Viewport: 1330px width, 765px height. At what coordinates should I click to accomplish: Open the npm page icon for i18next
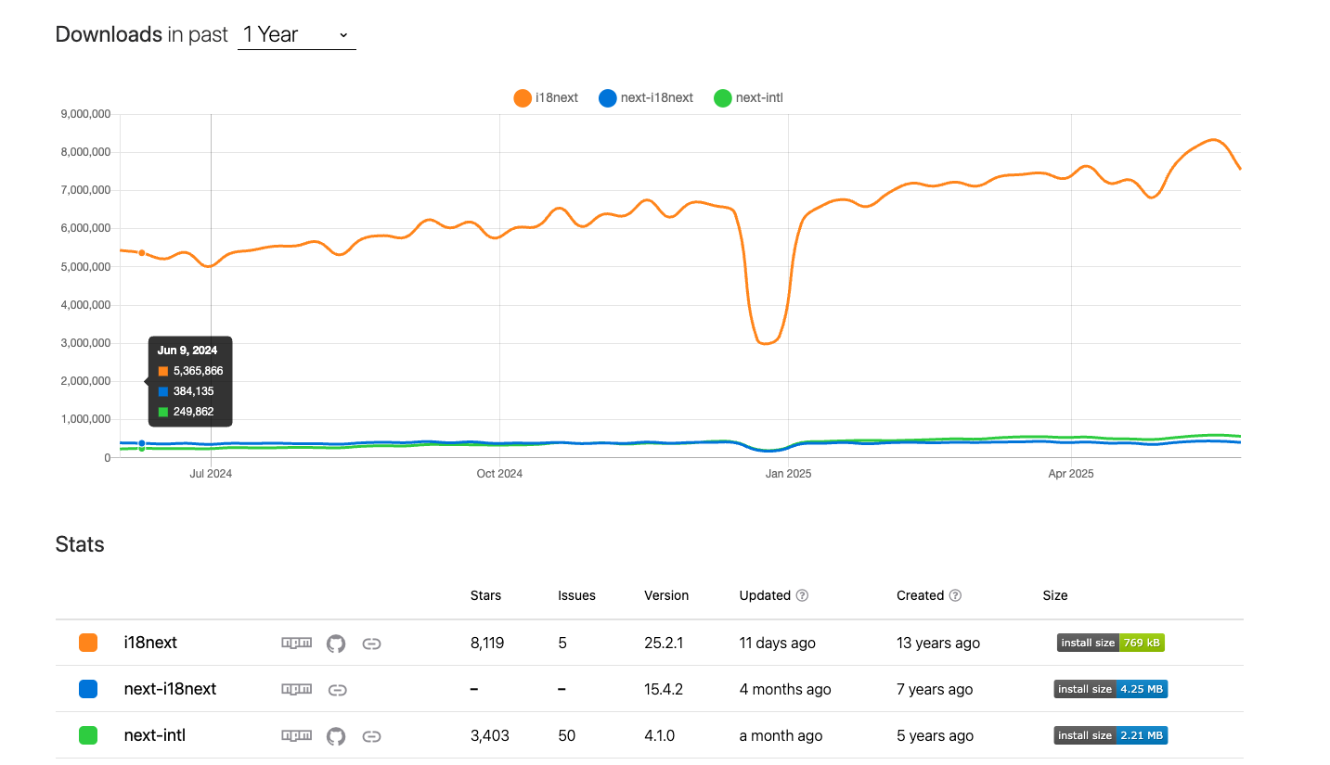click(x=296, y=643)
